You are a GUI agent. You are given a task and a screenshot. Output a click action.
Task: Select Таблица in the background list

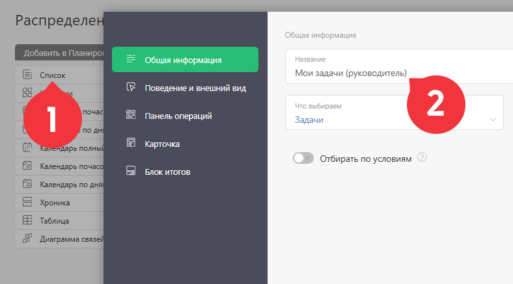tap(59, 221)
